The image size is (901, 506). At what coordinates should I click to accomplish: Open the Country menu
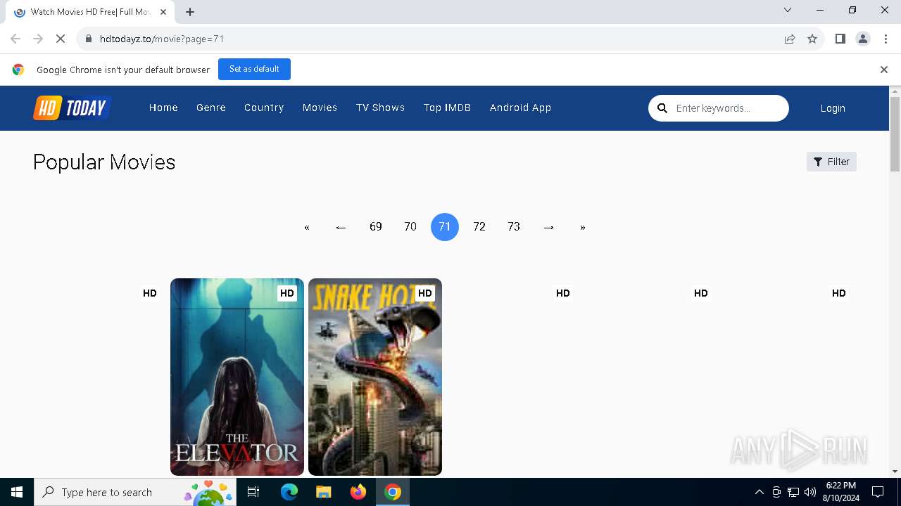264,108
